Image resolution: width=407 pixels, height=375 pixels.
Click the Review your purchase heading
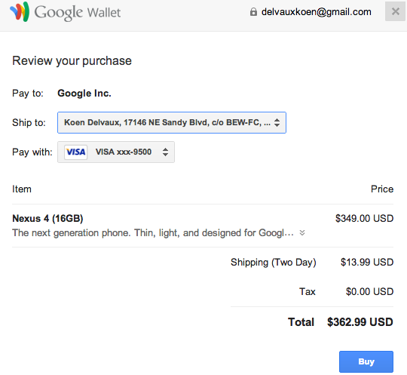point(72,61)
